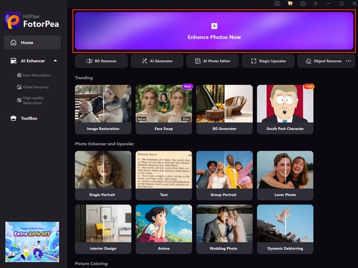Viewport: 358px width, 268px height.
Task: Click the Trending section heading
Action: pyautogui.click(x=84, y=78)
